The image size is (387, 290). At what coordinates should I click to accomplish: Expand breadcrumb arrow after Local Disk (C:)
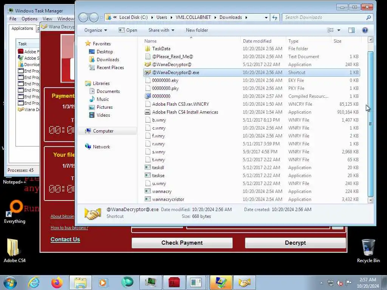tap(152, 17)
